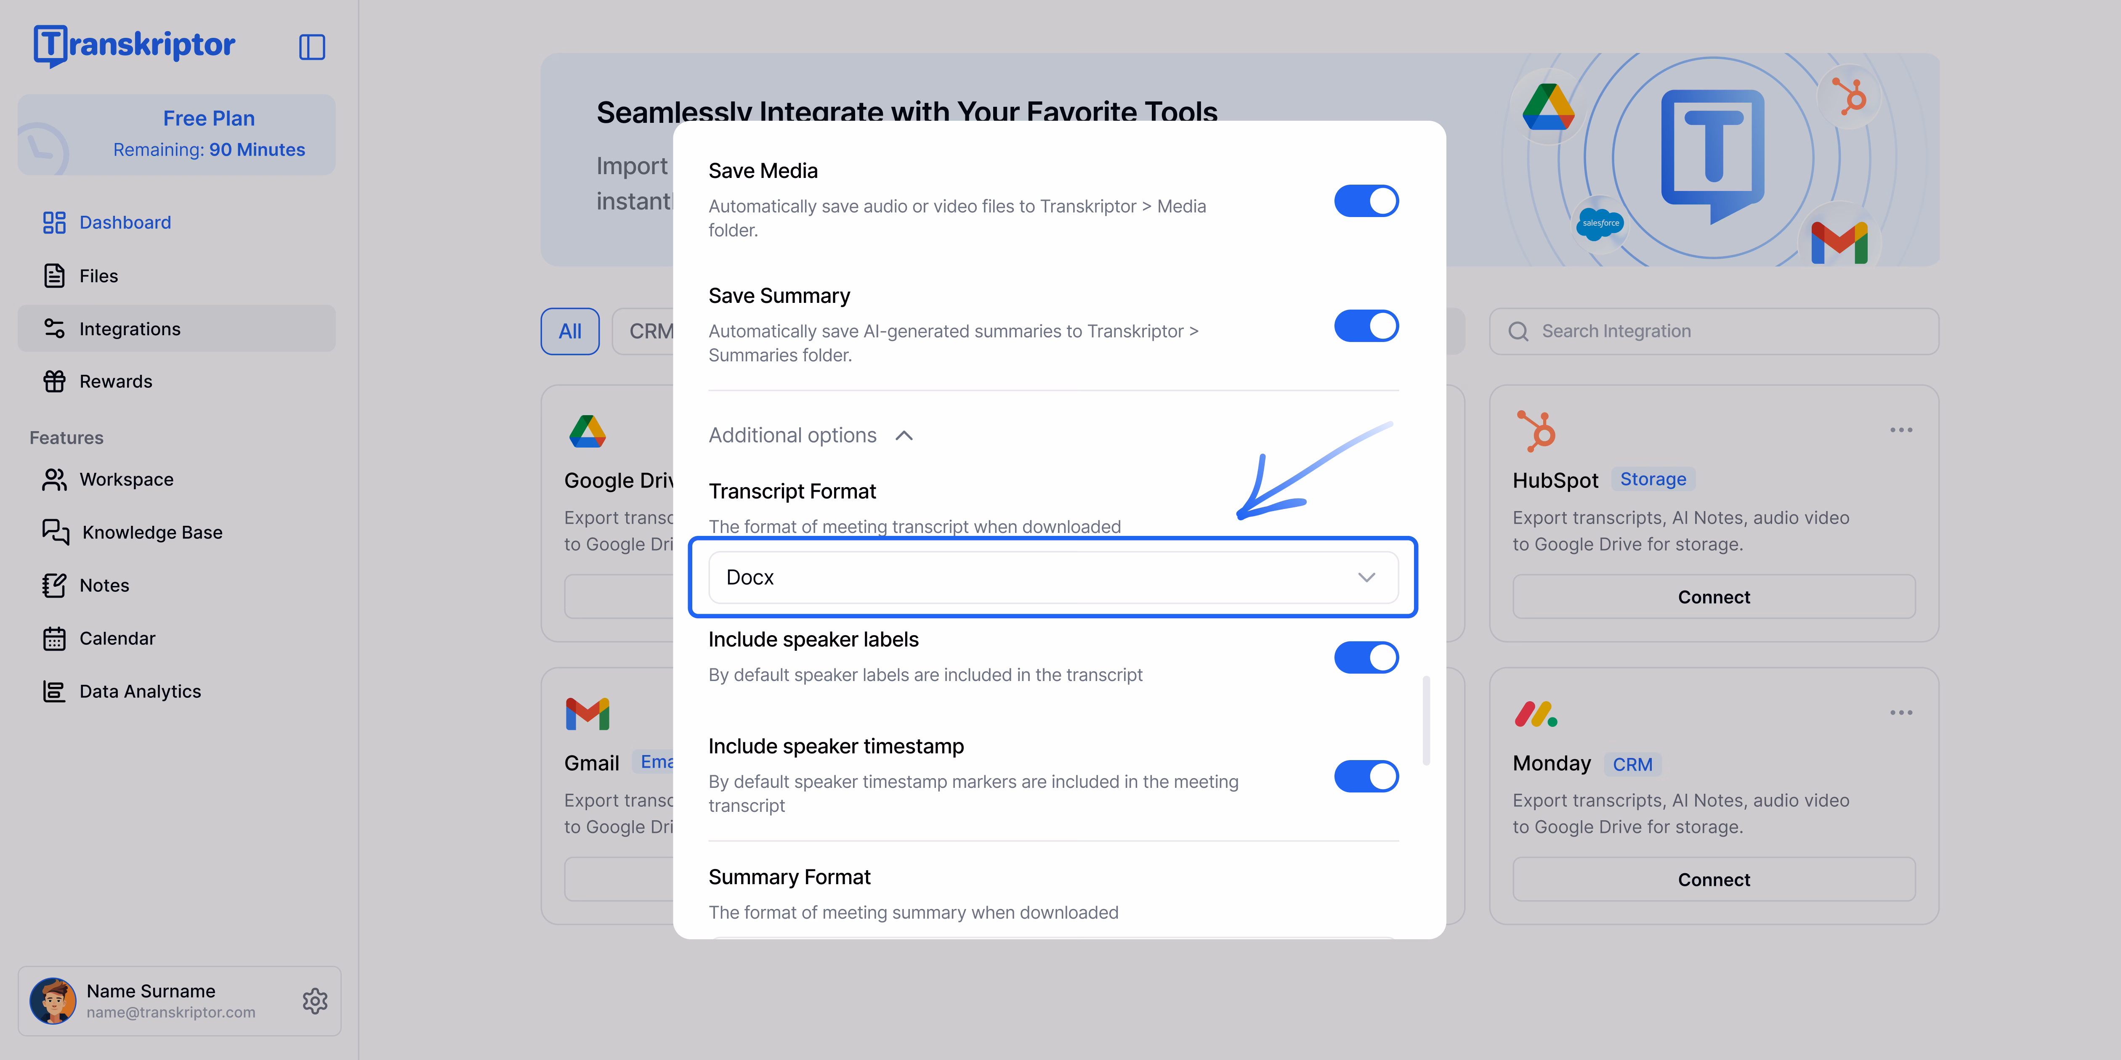Connect the Monday integration
This screenshot has width=2121, height=1060.
pos(1714,879)
